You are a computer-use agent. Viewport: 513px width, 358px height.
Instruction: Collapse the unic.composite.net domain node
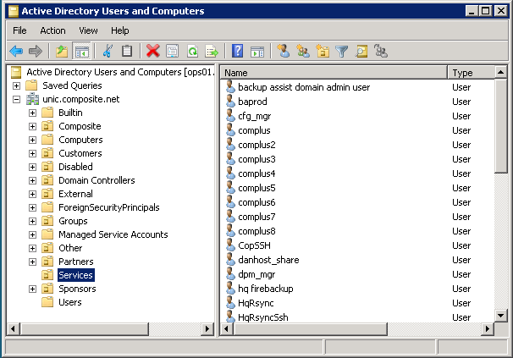[x=16, y=99]
